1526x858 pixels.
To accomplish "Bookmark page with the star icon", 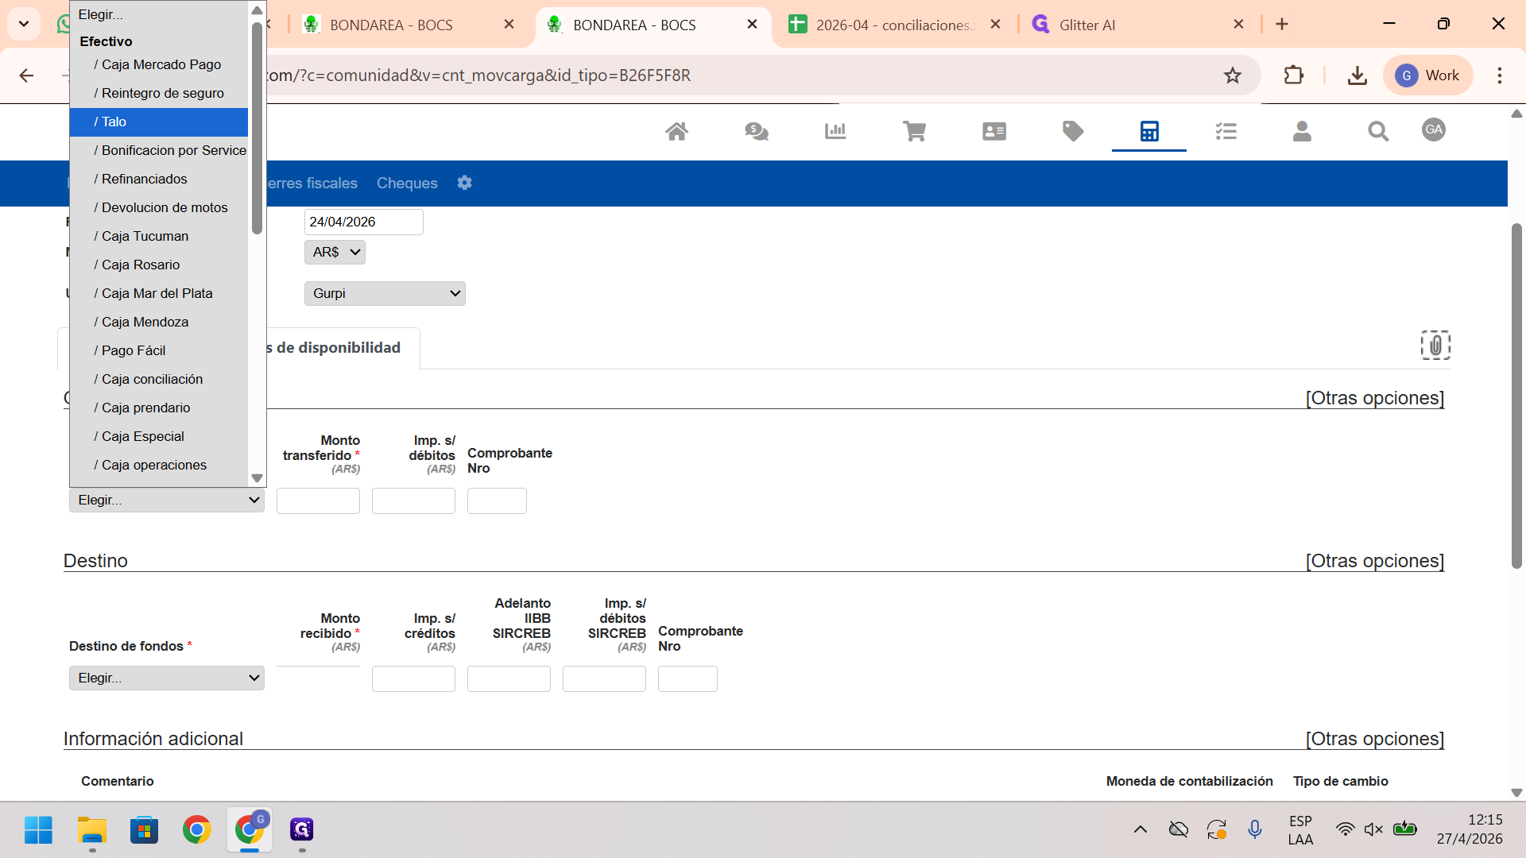I will pos(1233,75).
